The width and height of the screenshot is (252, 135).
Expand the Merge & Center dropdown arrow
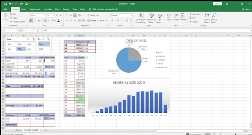pyautogui.click(x=106, y=21)
